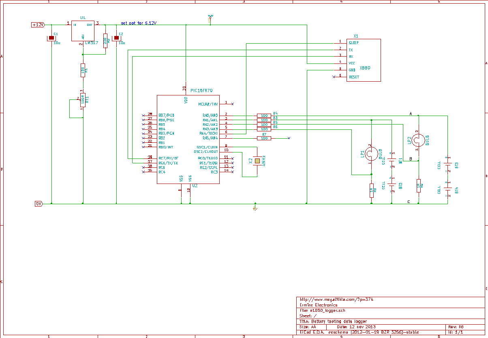Click the +12V input power label
The width and height of the screenshot is (488, 338).
tap(38, 25)
